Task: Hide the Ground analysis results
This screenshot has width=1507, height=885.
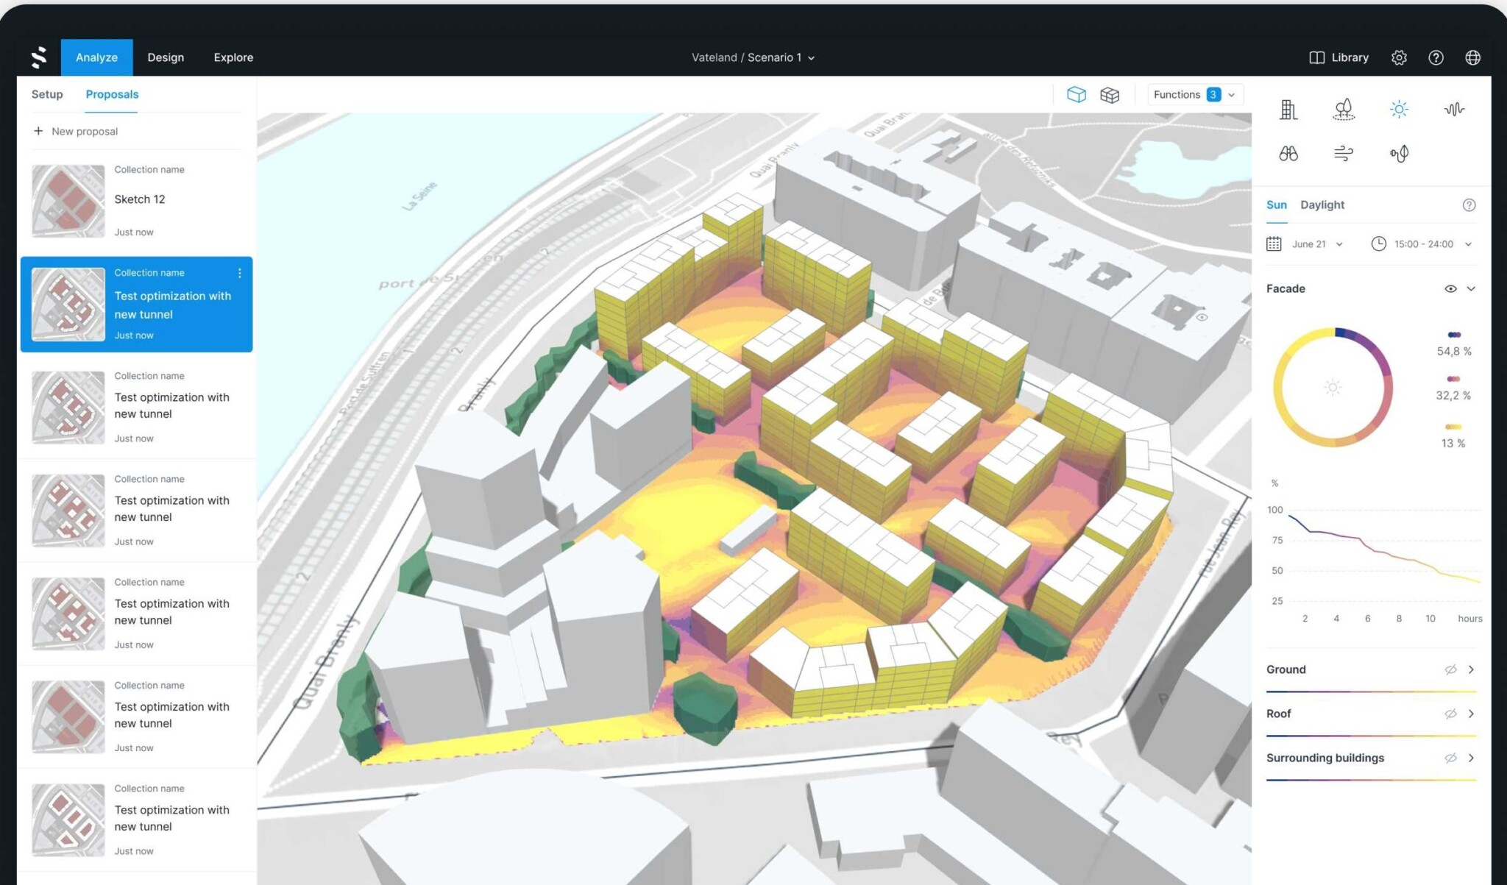Action: click(1450, 669)
